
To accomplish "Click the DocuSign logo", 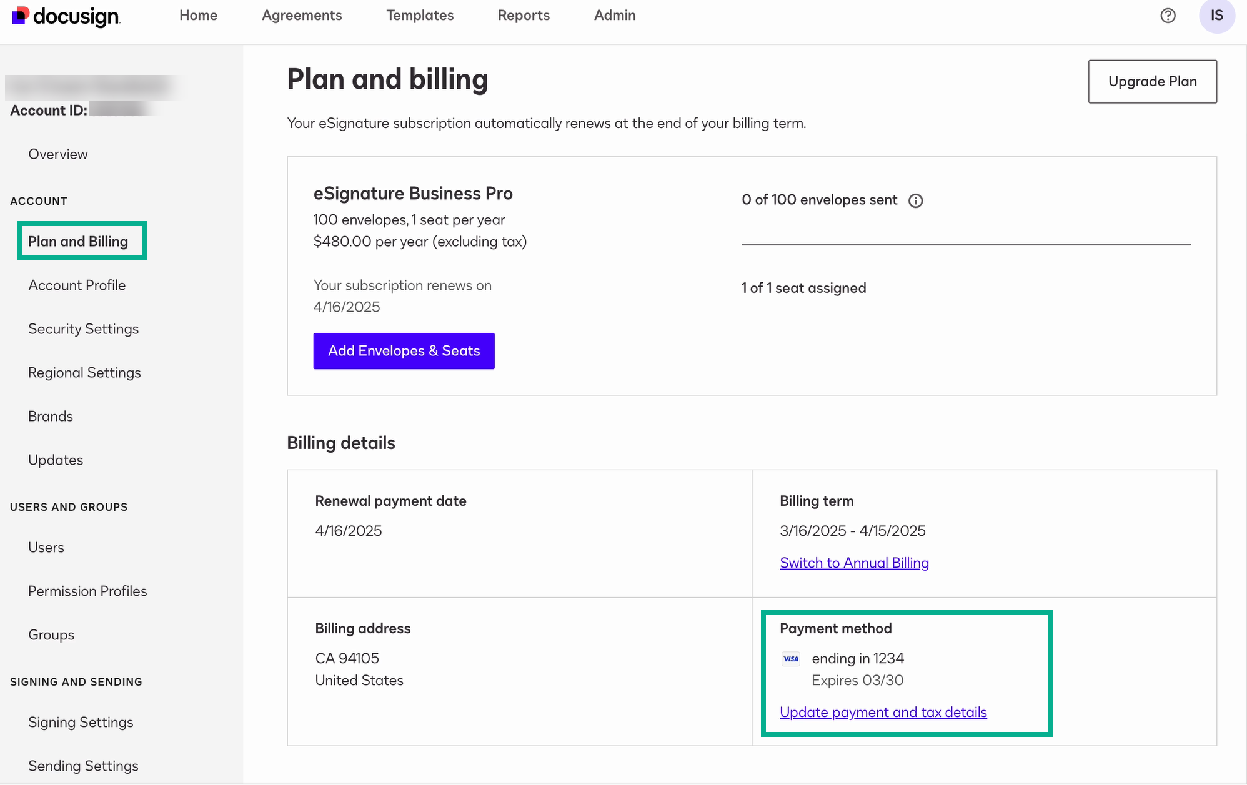I will (x=64, y=16).
